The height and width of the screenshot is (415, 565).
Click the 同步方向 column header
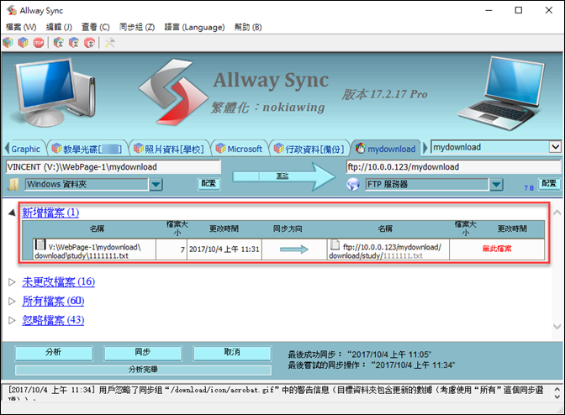point(288,229)
